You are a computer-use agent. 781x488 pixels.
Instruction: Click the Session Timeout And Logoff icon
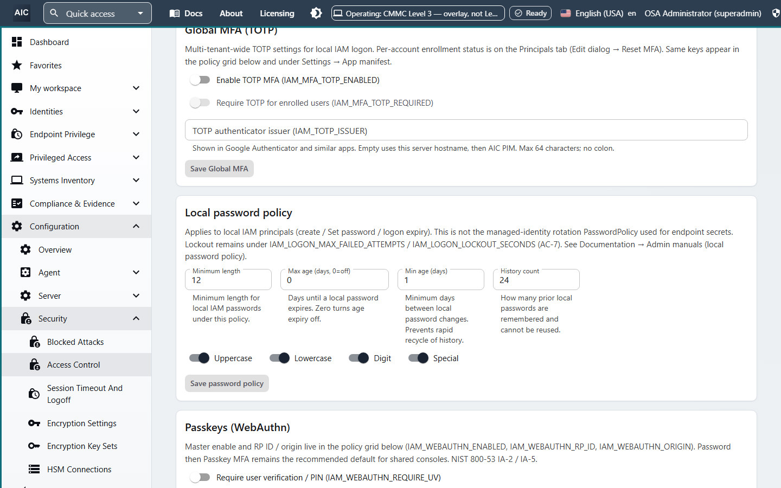[34, 394]
